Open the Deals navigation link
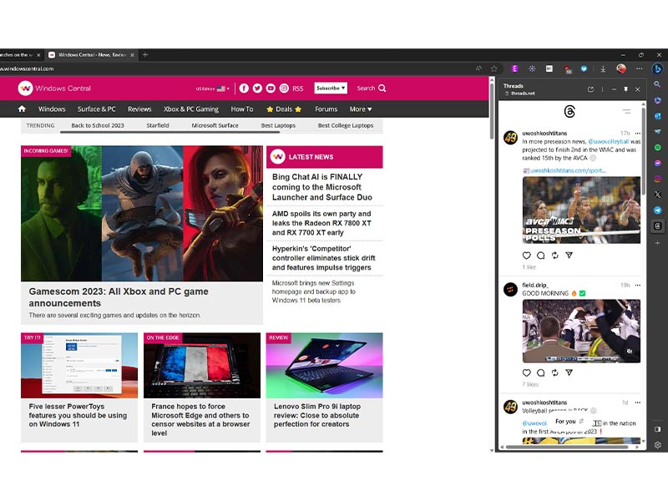This screenshot has height=501, width=668. click(x=284, y=109)
